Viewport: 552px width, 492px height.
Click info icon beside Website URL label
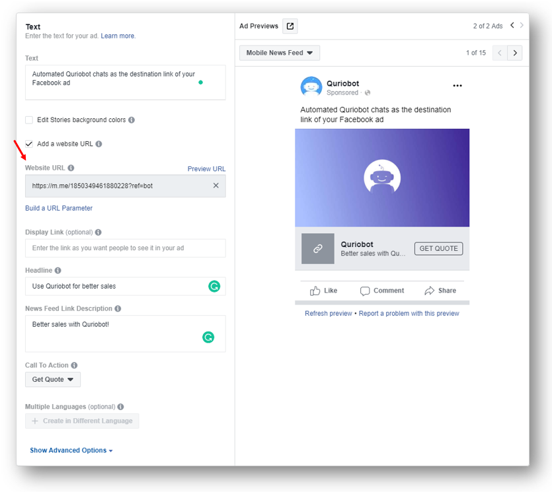click(71, 168)
